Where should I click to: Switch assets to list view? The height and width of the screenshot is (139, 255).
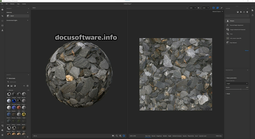pyautogui.click(x=28, y=86)
